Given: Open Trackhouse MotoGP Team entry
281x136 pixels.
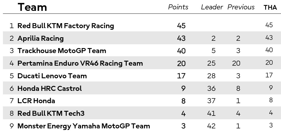Looking at the screenshot, I should (62, 51).
